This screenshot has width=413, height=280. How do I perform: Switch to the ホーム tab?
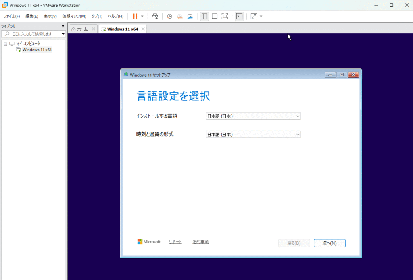79,29
